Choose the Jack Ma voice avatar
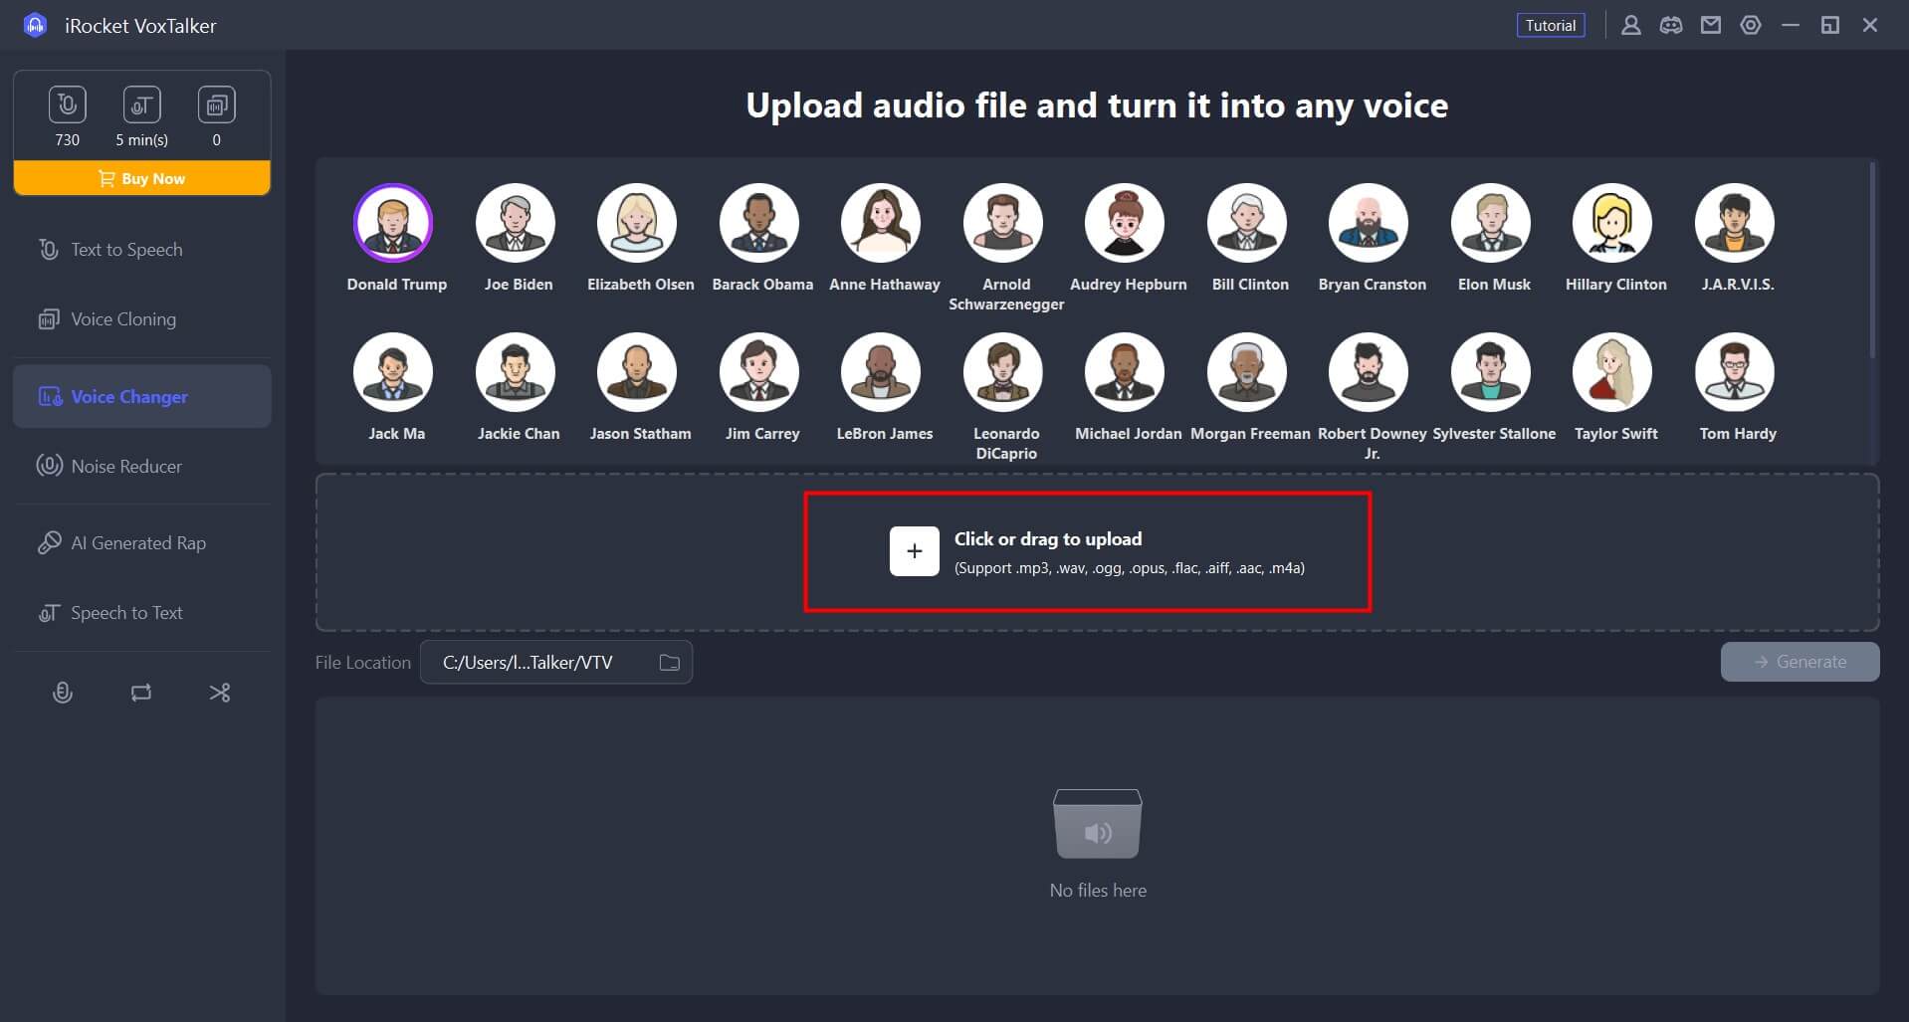The image size is (1909, 1022). 393,372
